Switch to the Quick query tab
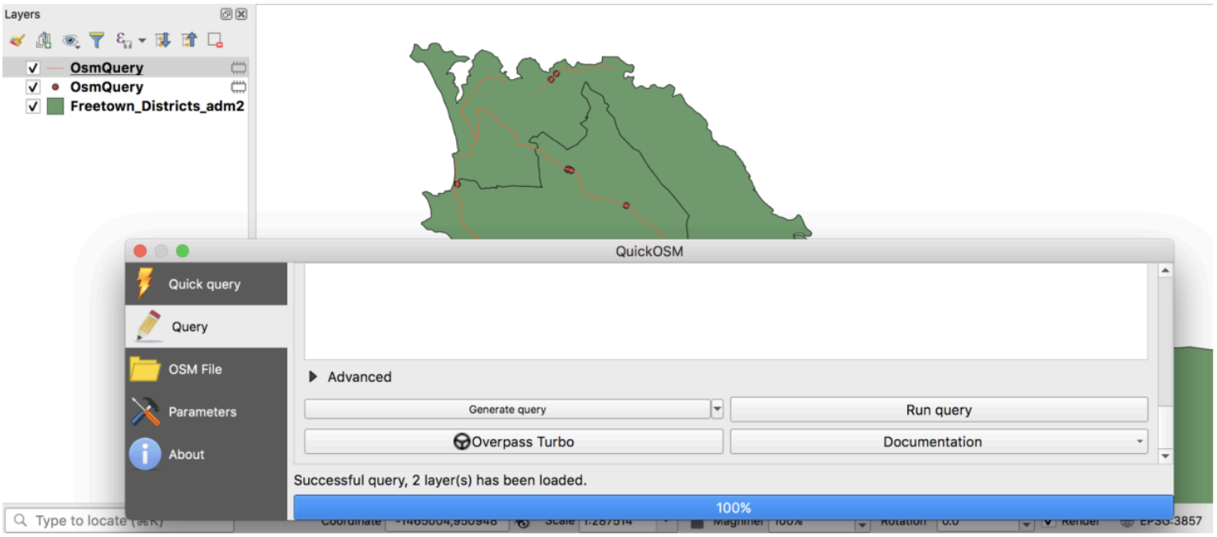 (206, 284)
